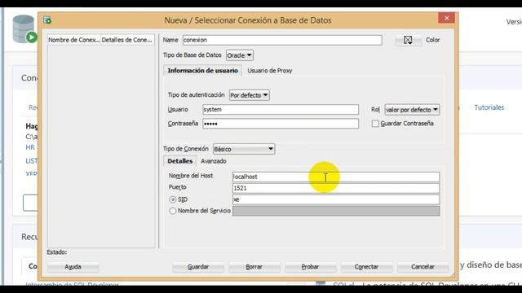
Task: Select the Nombre del Servicio radio button
Action: tap(172, 211)
